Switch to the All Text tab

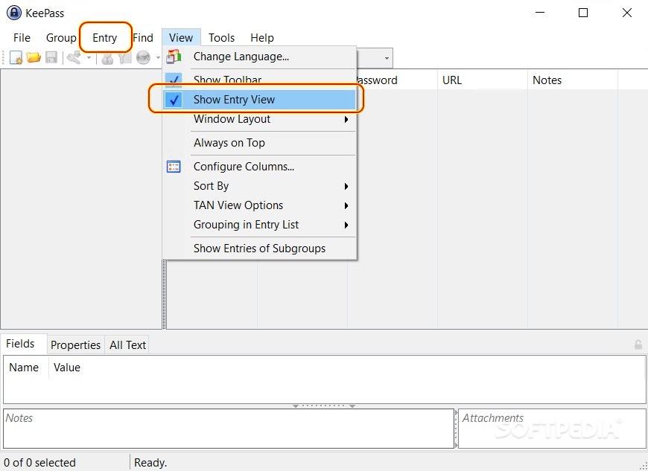click(127, 345)
